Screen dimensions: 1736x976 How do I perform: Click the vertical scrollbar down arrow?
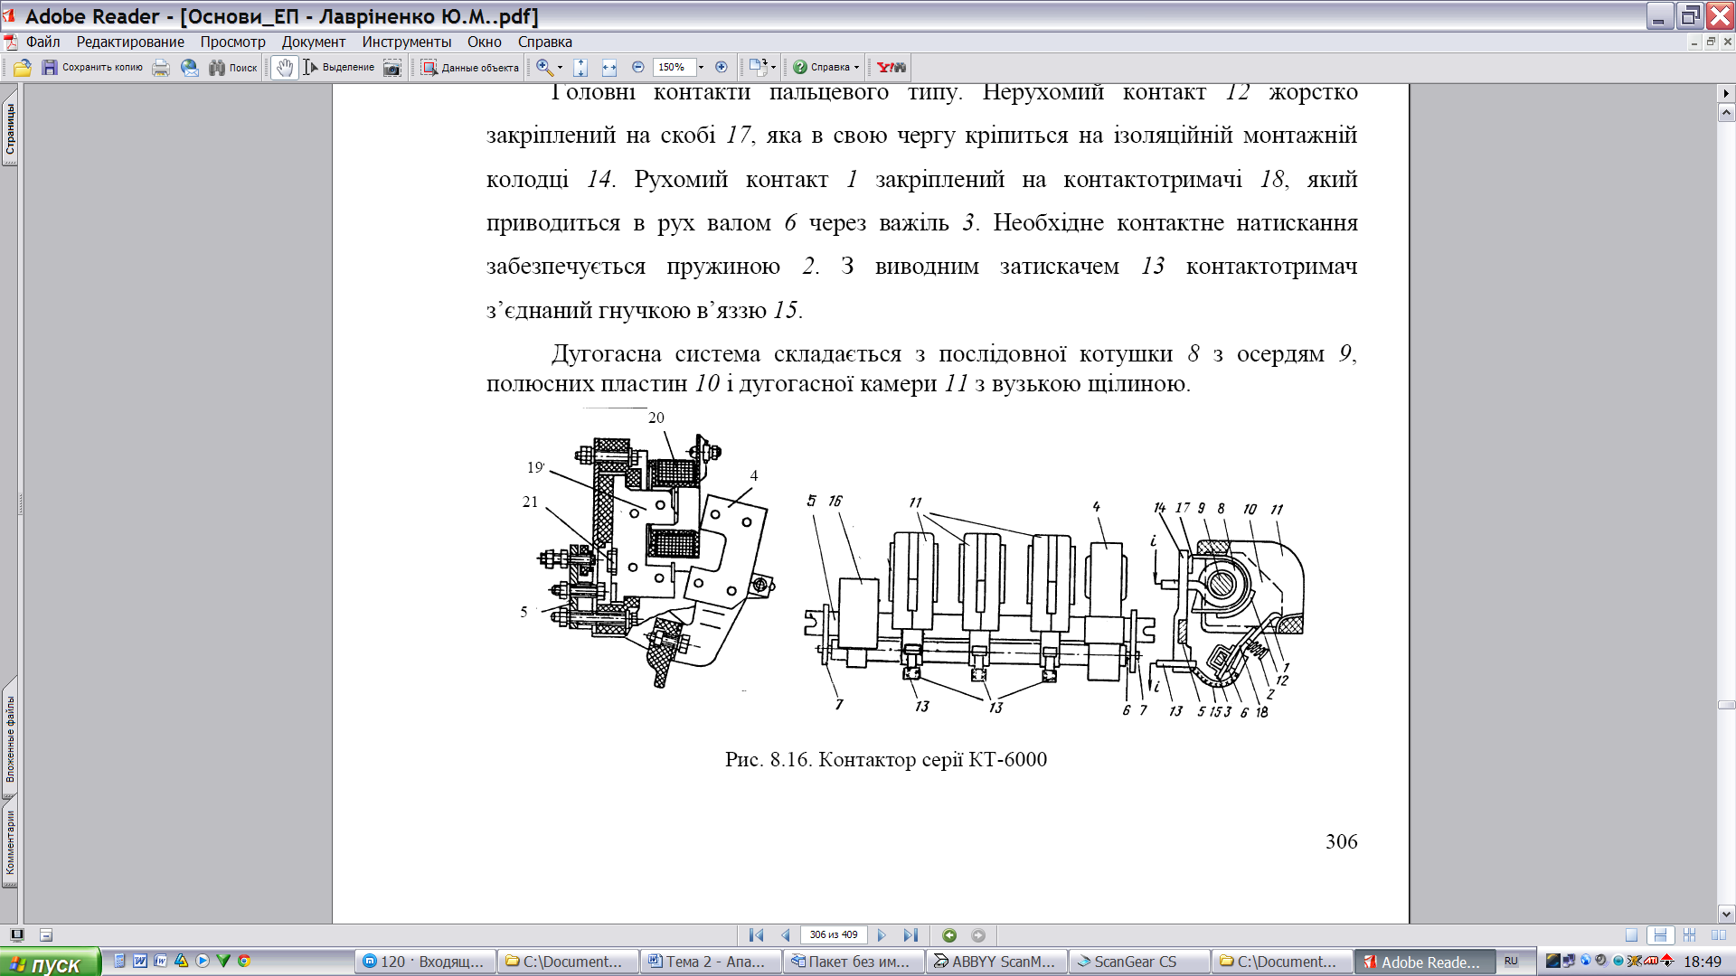[x=1726, y=914]
